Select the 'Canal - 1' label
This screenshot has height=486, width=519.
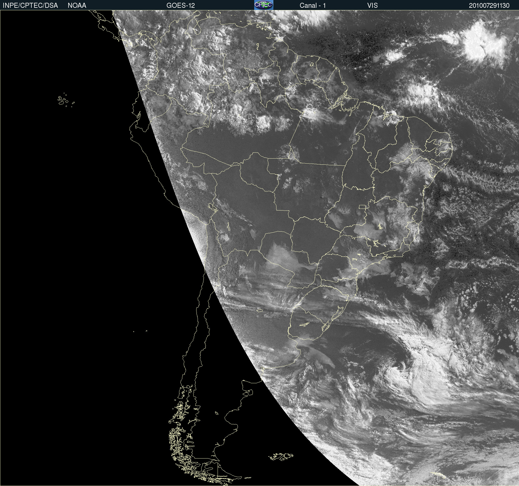click(x=313, y=6)
